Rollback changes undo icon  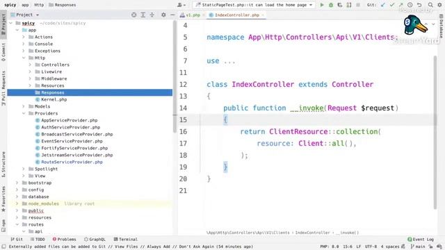pos(419,5)
